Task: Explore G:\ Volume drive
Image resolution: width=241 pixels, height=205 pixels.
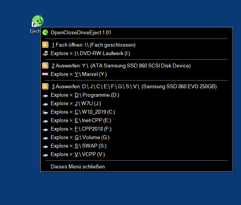Action: tap(137, 138)
